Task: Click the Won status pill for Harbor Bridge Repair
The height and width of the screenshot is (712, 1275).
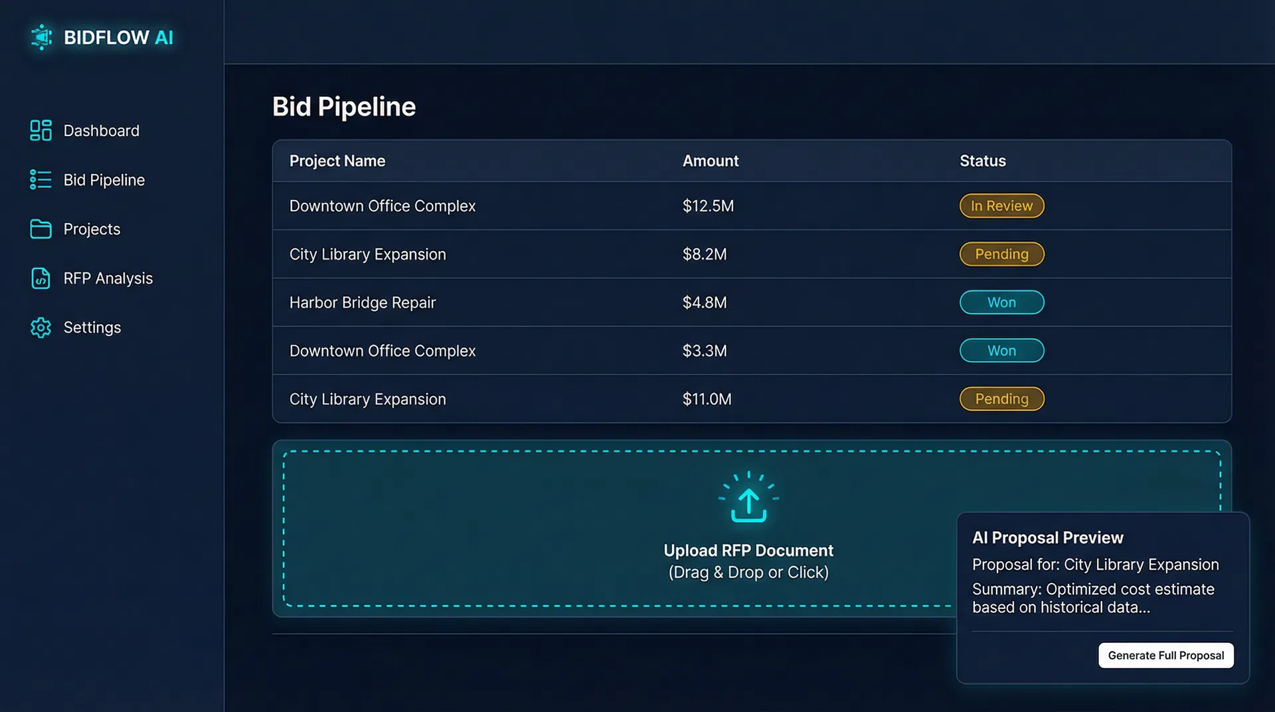Action: 1001,302
